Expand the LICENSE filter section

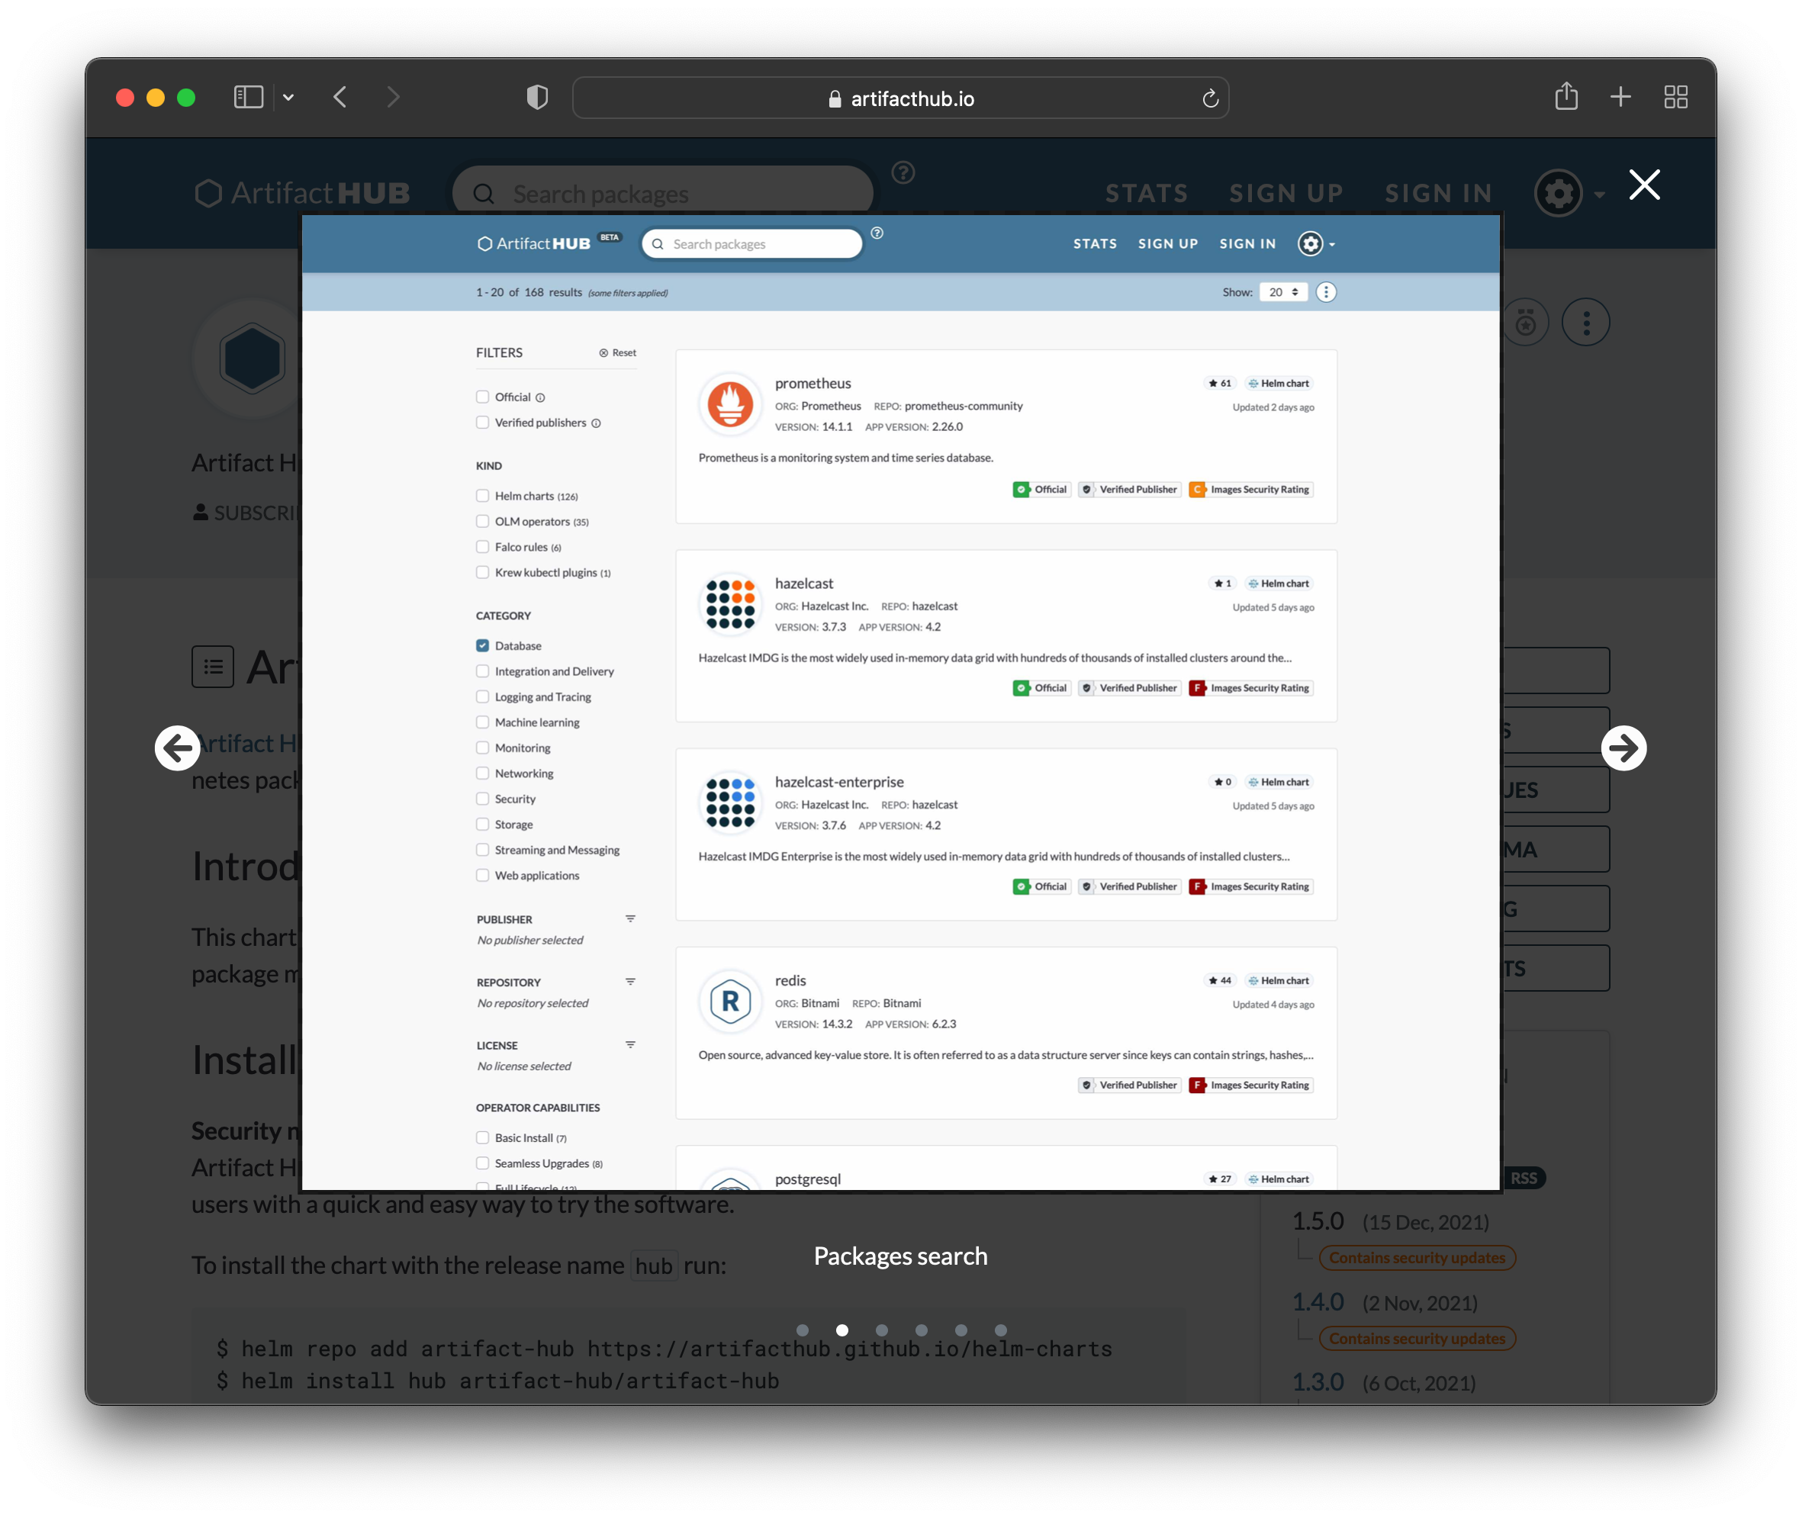[x=632, y=1045]
